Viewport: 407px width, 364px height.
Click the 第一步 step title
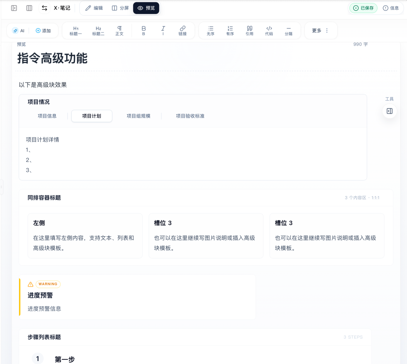tap(65, 359)
